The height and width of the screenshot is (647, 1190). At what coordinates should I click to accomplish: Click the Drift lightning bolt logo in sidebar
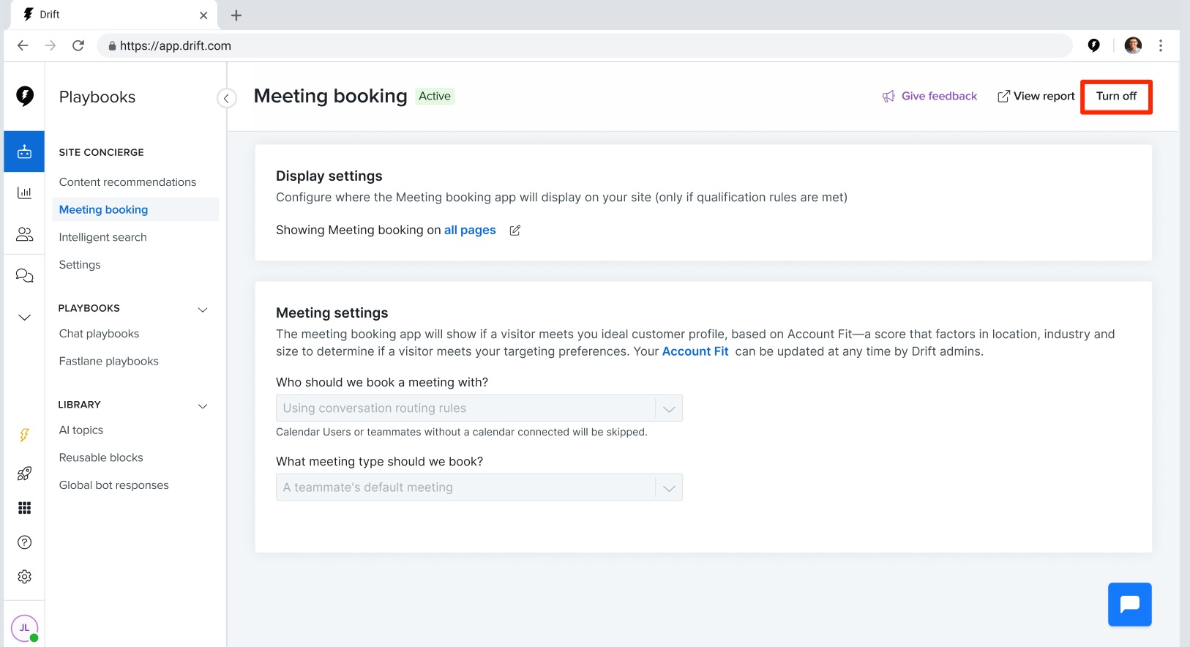point(25,96)
